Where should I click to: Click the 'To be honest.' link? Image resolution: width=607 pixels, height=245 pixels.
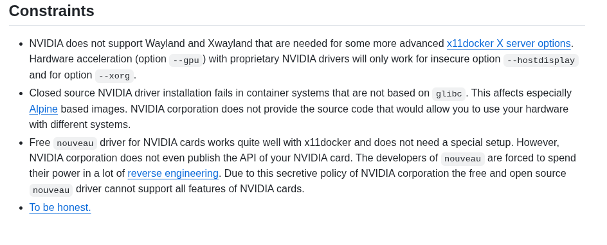click(x=60, y=208)
